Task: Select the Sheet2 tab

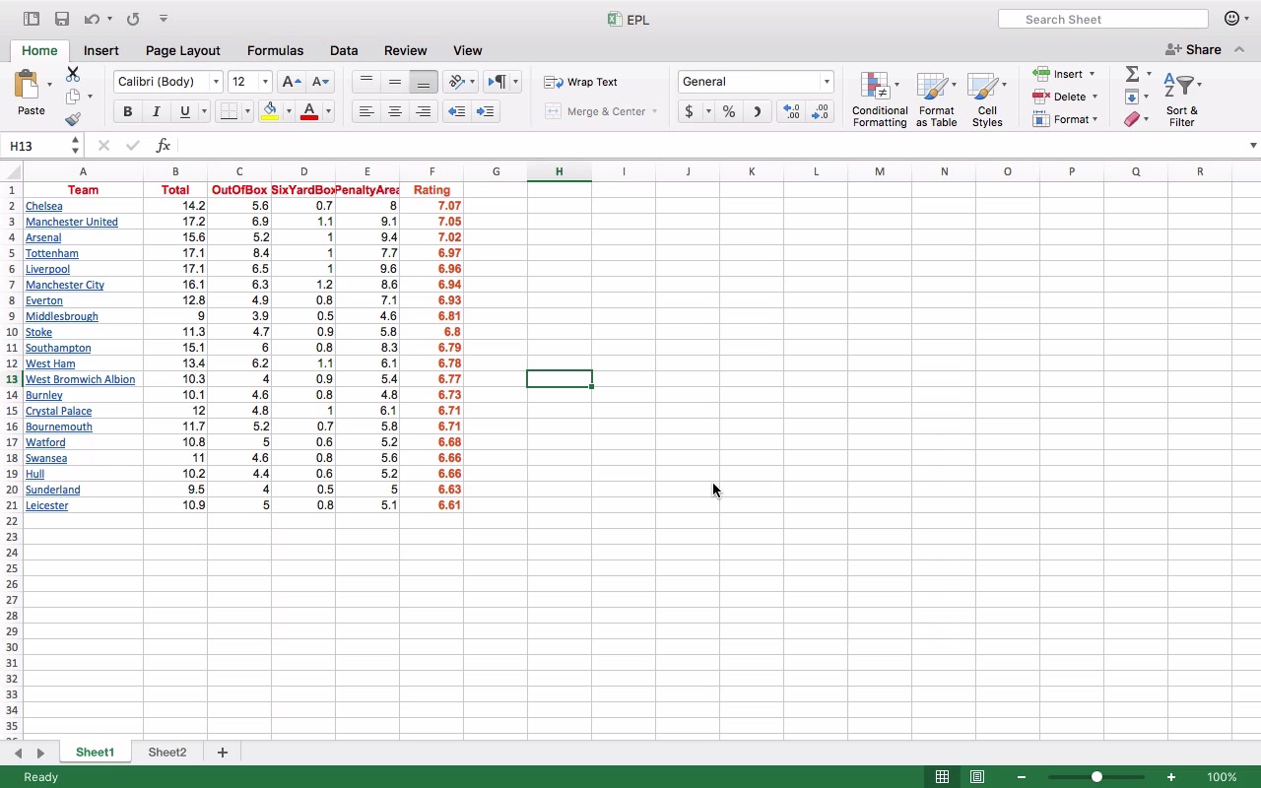Action: (x=167, y=753)
